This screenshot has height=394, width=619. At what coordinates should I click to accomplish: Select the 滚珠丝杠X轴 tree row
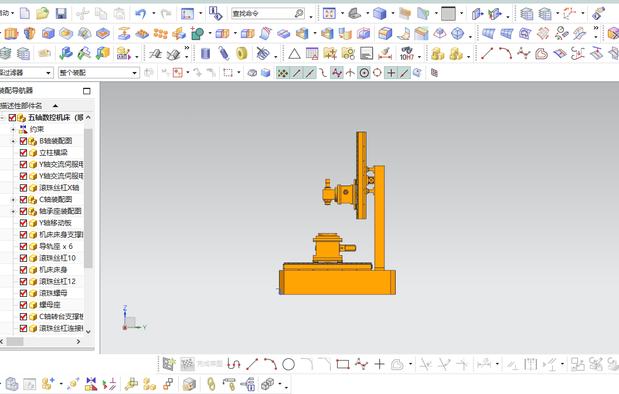[x=42, y=188]
